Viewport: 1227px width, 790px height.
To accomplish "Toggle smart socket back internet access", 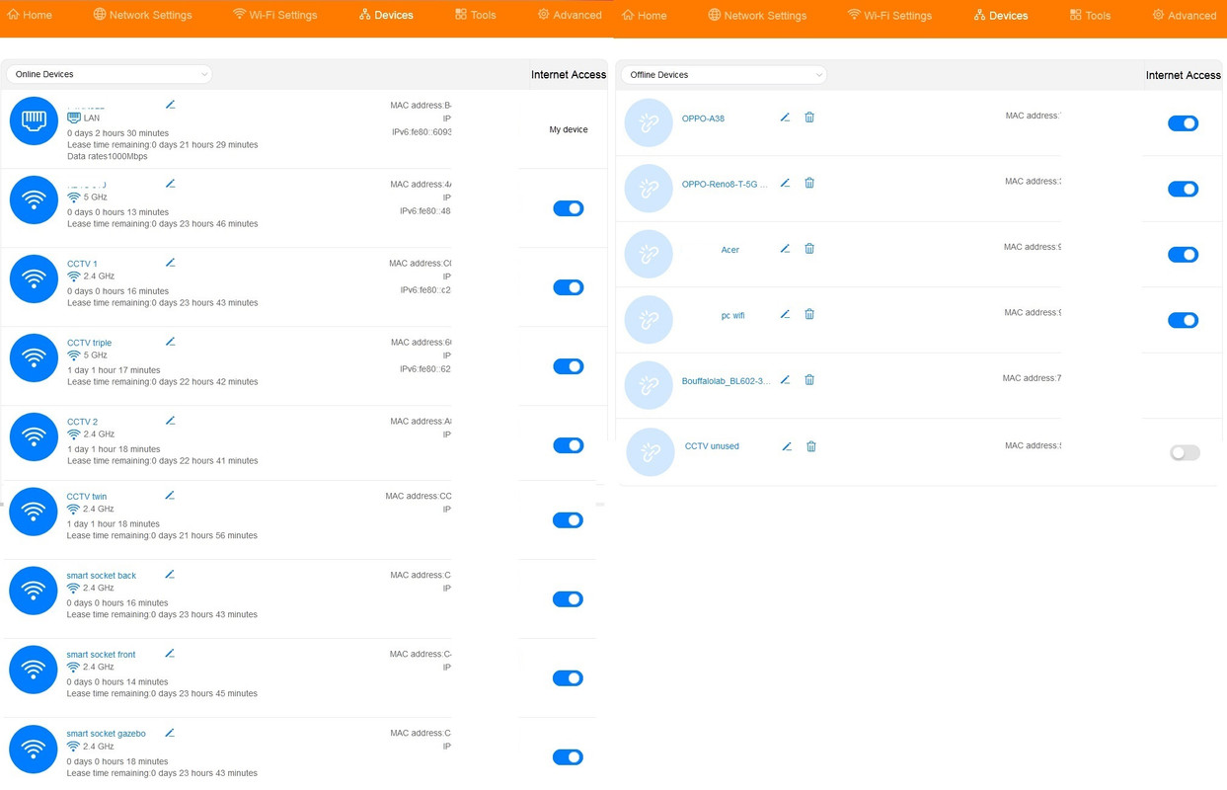I will (x=568, y=599).
